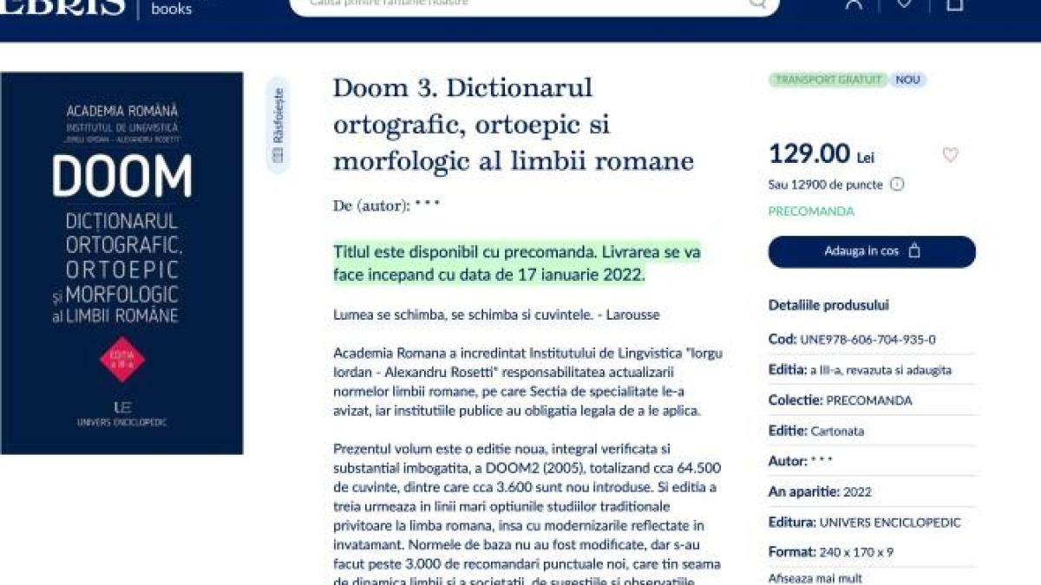Image resolution: width=1041 pixels, height=585 pixels.
Task: Open the user account icon
Action: click(x=854, y=3)
